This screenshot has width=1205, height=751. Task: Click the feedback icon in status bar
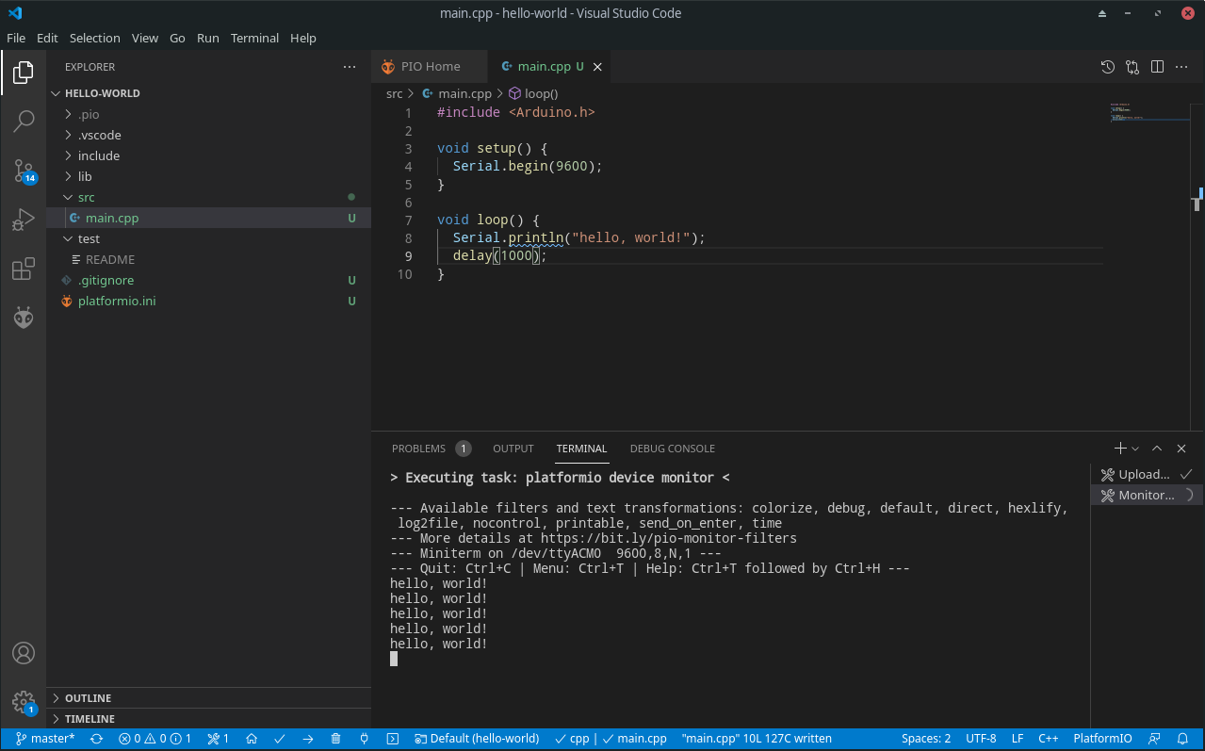[1154, 739]
